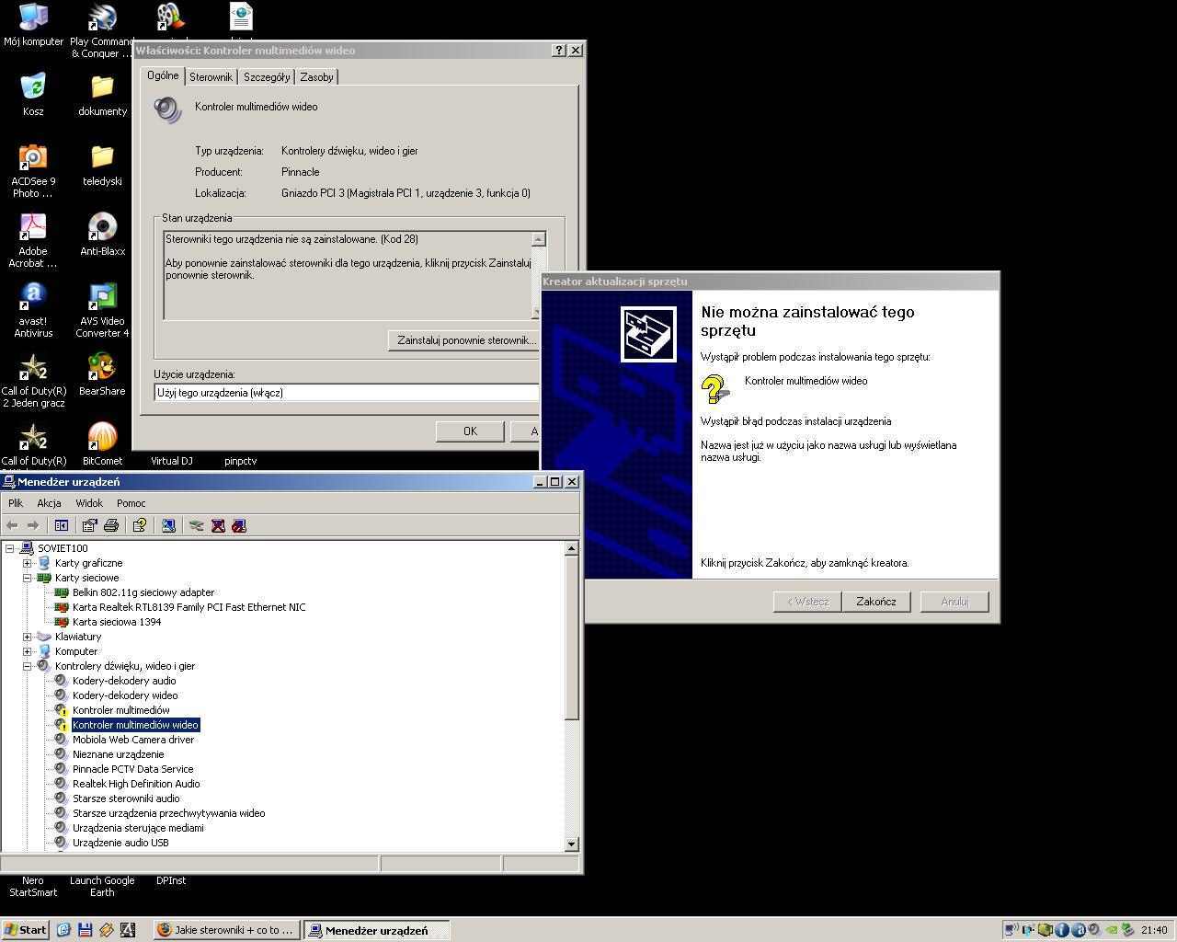Select Realtek High Definition Audio entry
Screen dimensions: 1177x942
pos(136,784)
